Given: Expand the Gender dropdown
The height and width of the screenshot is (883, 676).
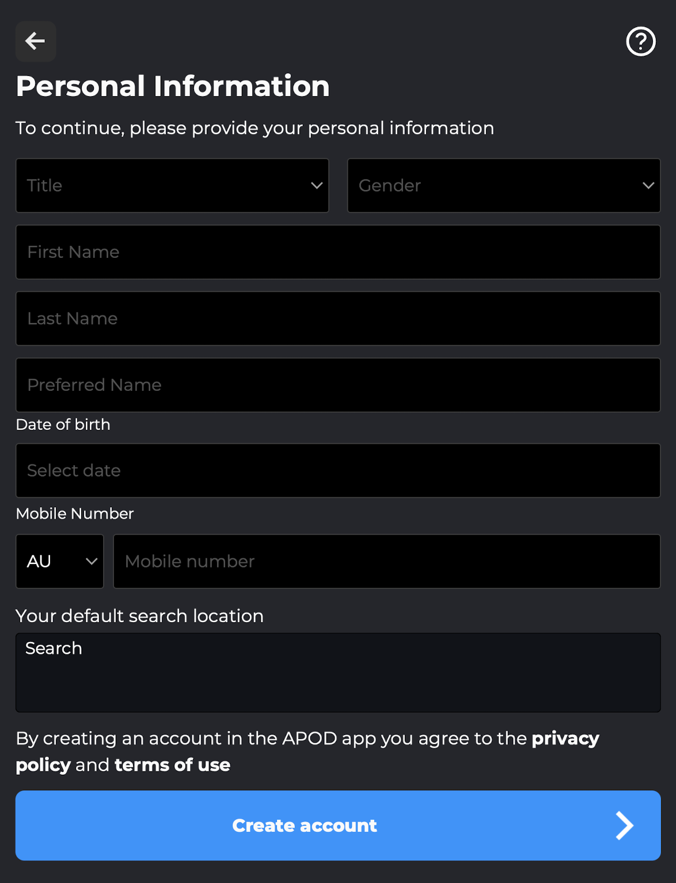Looking at the screenshot, I should click(504, 185).
